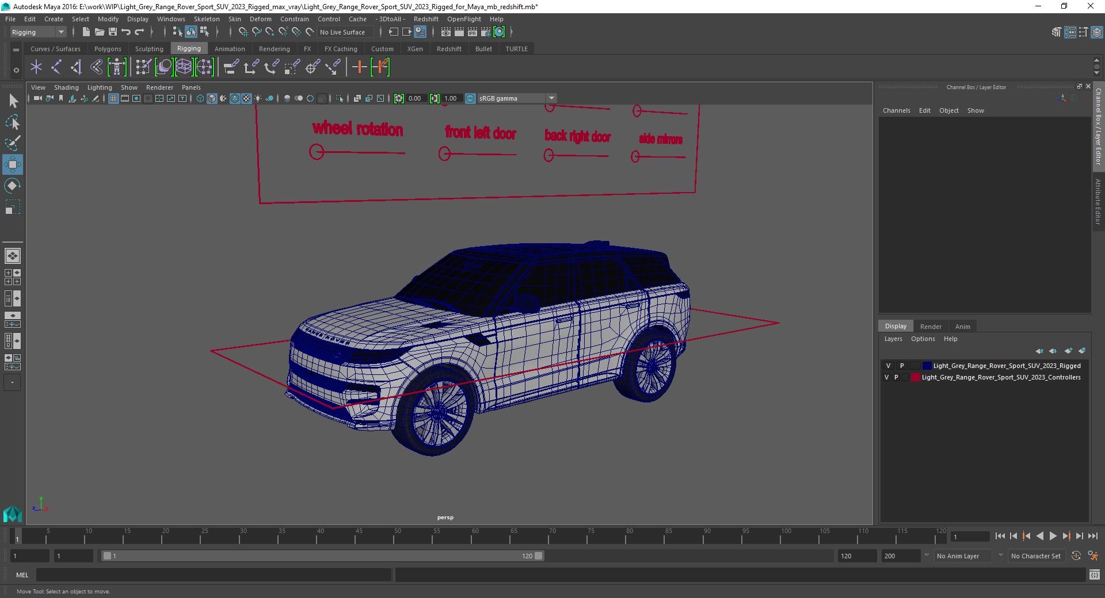The width and height of the screenshot is (1105, 598).
Task: Activate the Select tool arrow
Action: pos(13,101)
